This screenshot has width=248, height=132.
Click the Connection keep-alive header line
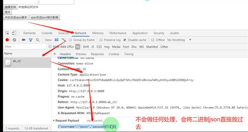(75, 63)
